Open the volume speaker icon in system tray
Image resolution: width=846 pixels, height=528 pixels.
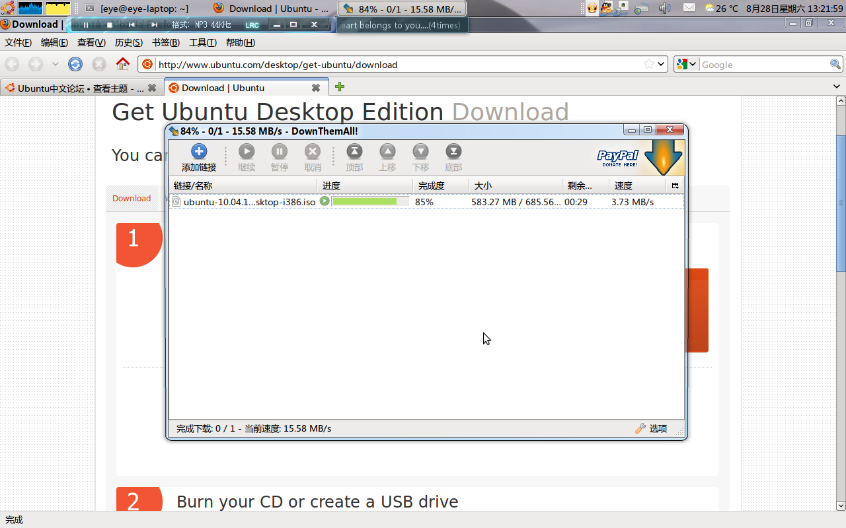click(x=665, y=9)
